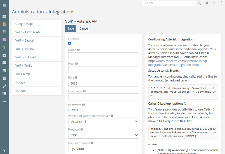Open Calls via the phone handset icon
This screenshot has width=225, height=154.
coord(4,86)
